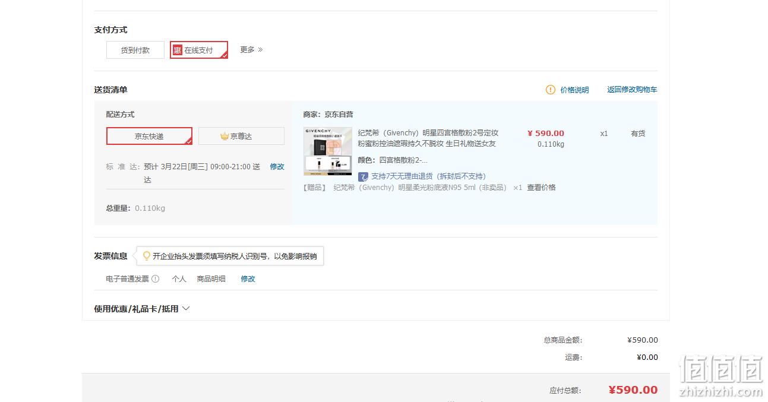Expand 更多 payment methods
The width and height of the screenshot is (768, 402).
coord(251,50)
